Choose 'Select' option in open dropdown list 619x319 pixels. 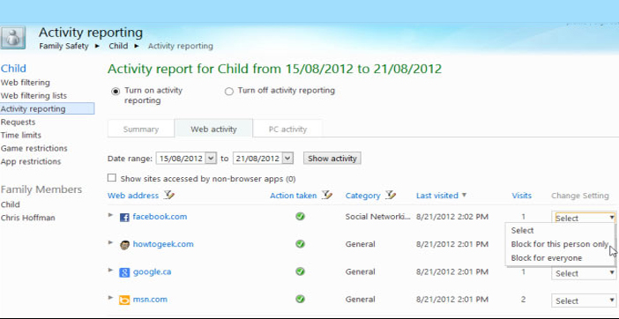coord(522,231)
